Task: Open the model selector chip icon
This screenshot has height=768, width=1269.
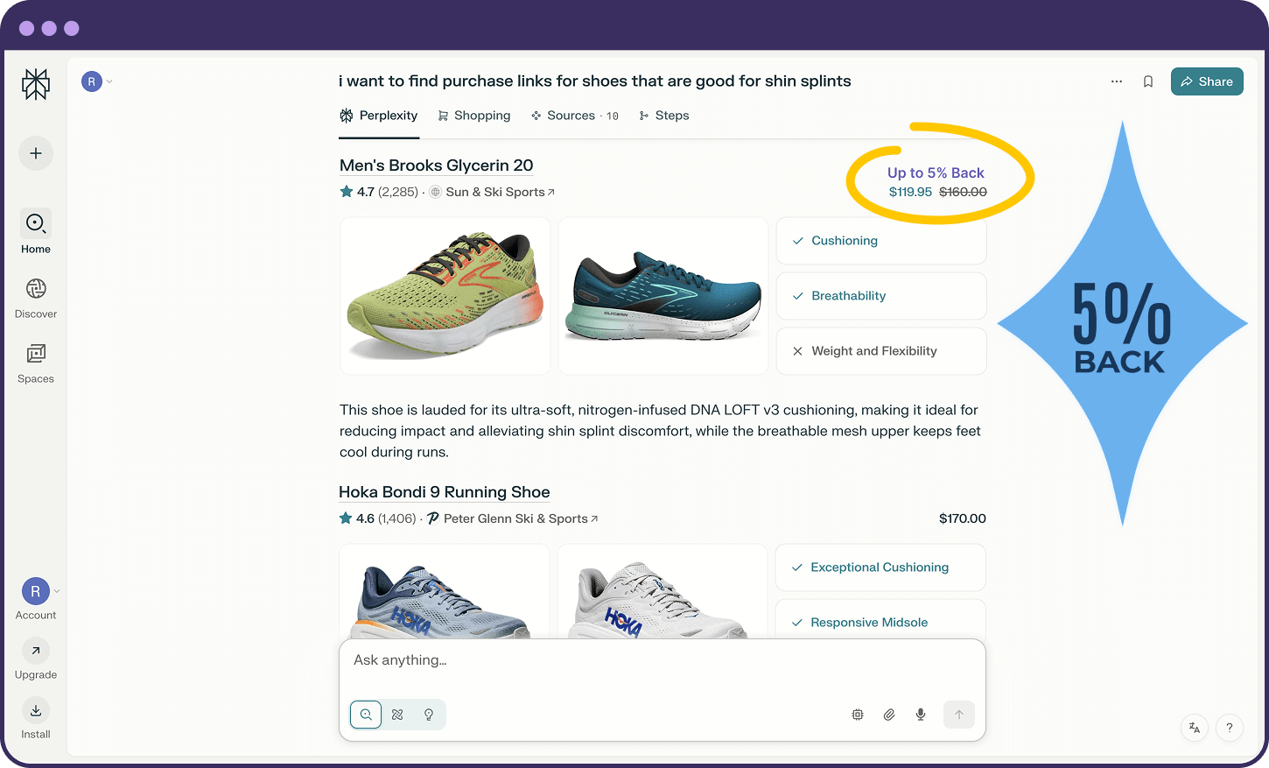Action: point(858,715)
